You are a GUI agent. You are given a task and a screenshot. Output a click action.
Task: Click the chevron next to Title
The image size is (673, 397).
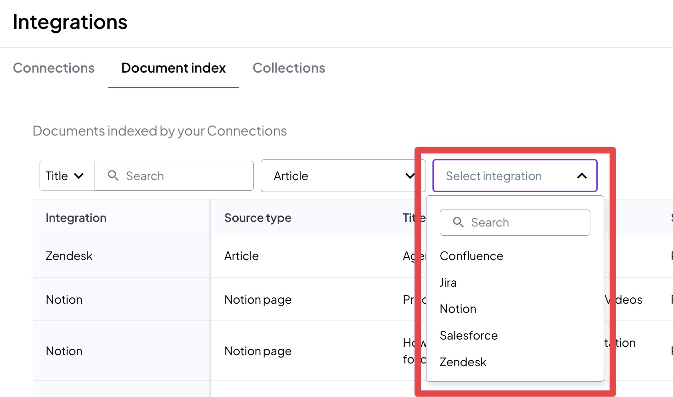click(79, 176)
